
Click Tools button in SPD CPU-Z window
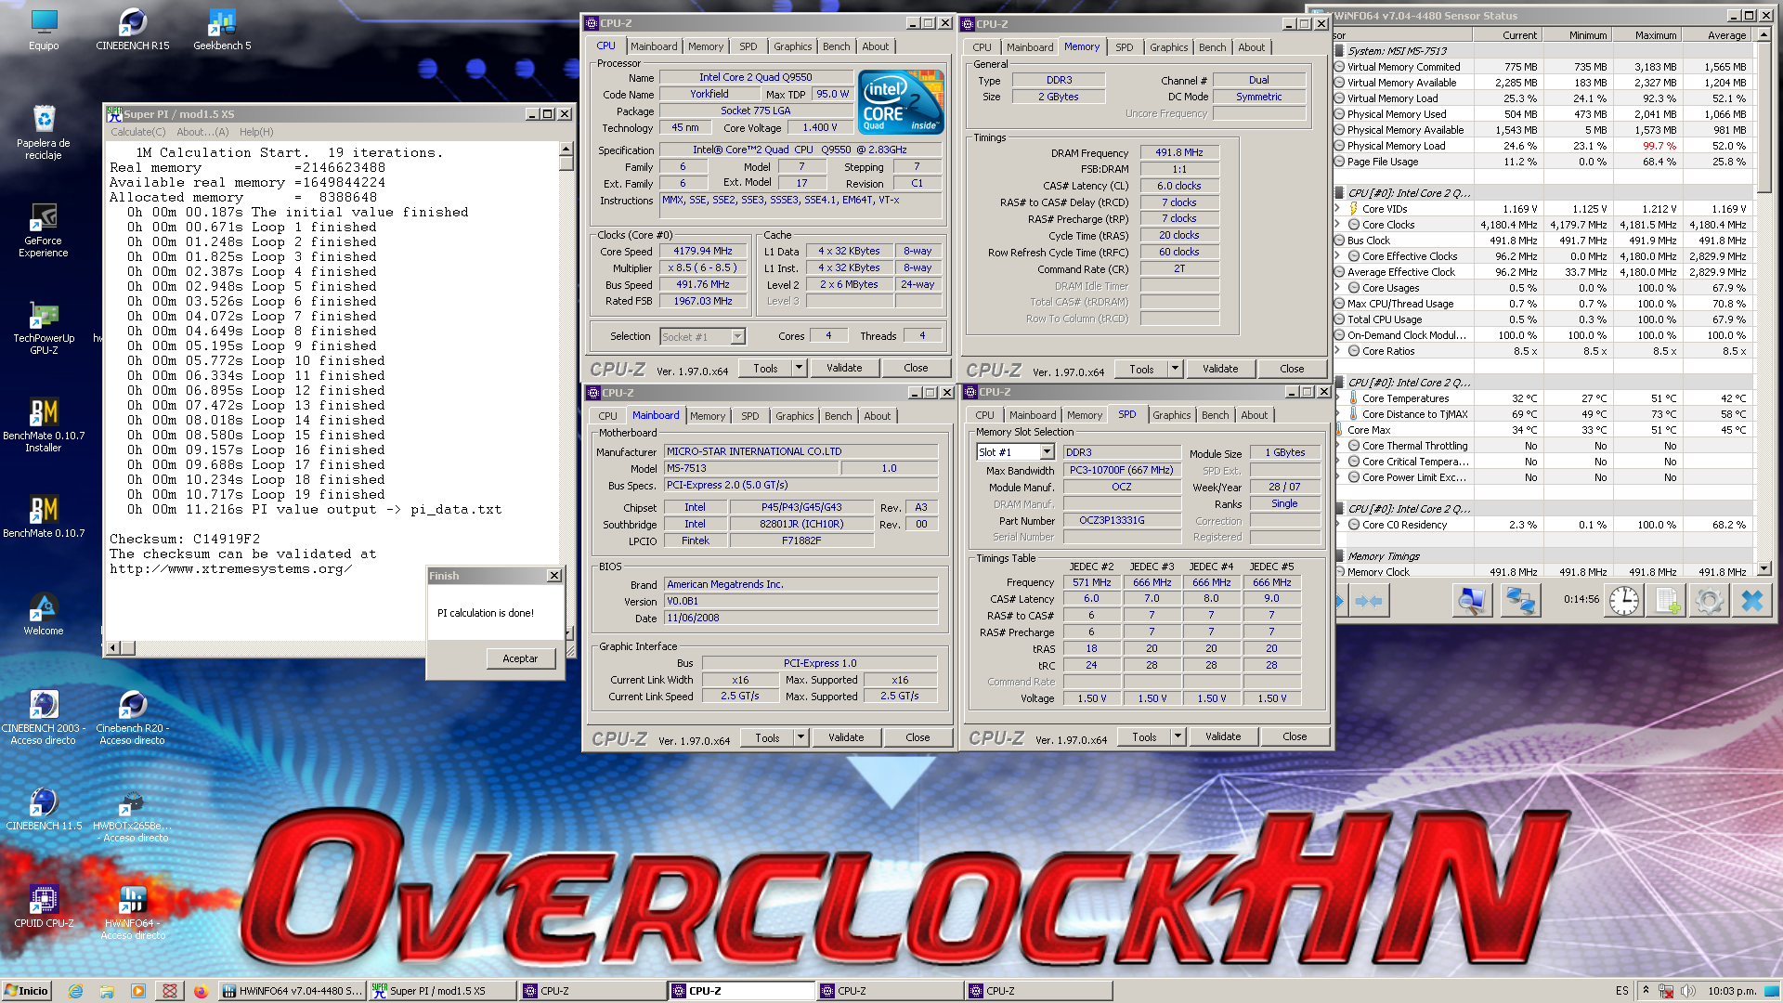[x=1144, y=736]
